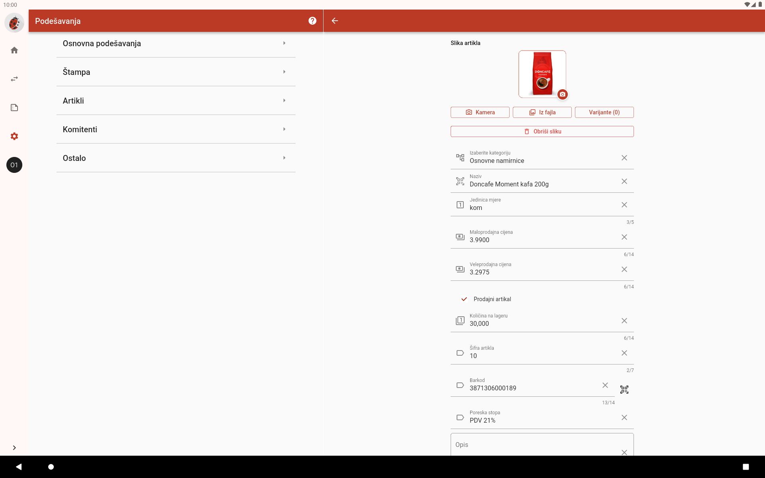
Task: Open the help question mark icon
Action: pos(312,21)
